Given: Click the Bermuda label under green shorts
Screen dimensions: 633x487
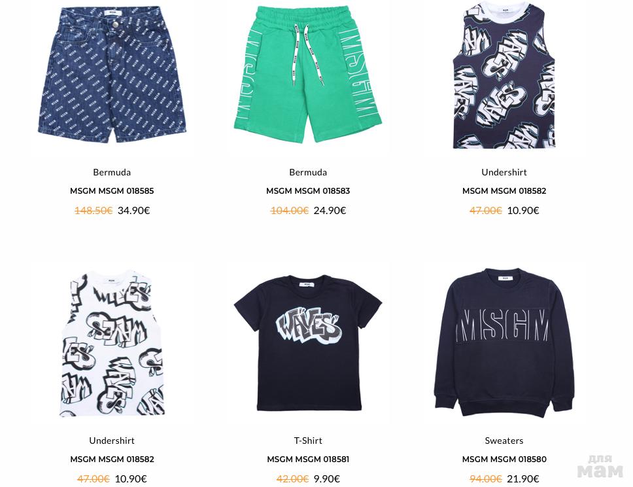Looking at the screenshot, I should coord(307,172).
